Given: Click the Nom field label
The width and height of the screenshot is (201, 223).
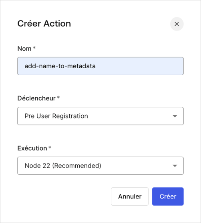Looking at the screenshot, I should (24, 49).
